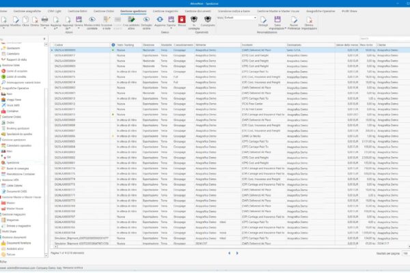Switch to Gestione anagrafiche tab
The image size is (410, 273).
point(27,11)
